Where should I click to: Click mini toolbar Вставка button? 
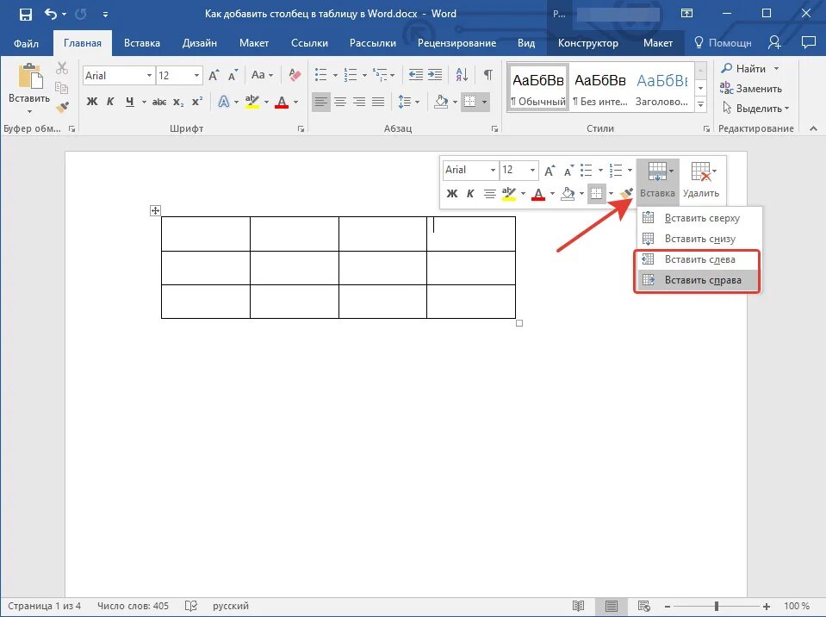[657, 181]
